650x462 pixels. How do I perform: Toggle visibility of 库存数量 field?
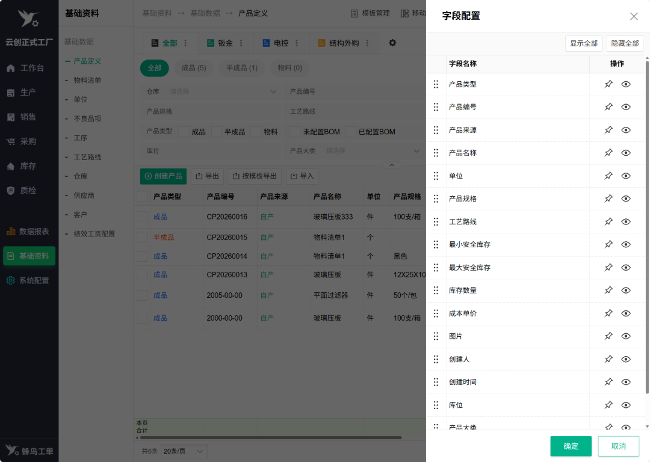click(x=626, y=291)
